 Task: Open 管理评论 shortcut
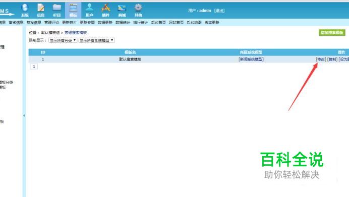click(51, 23)
